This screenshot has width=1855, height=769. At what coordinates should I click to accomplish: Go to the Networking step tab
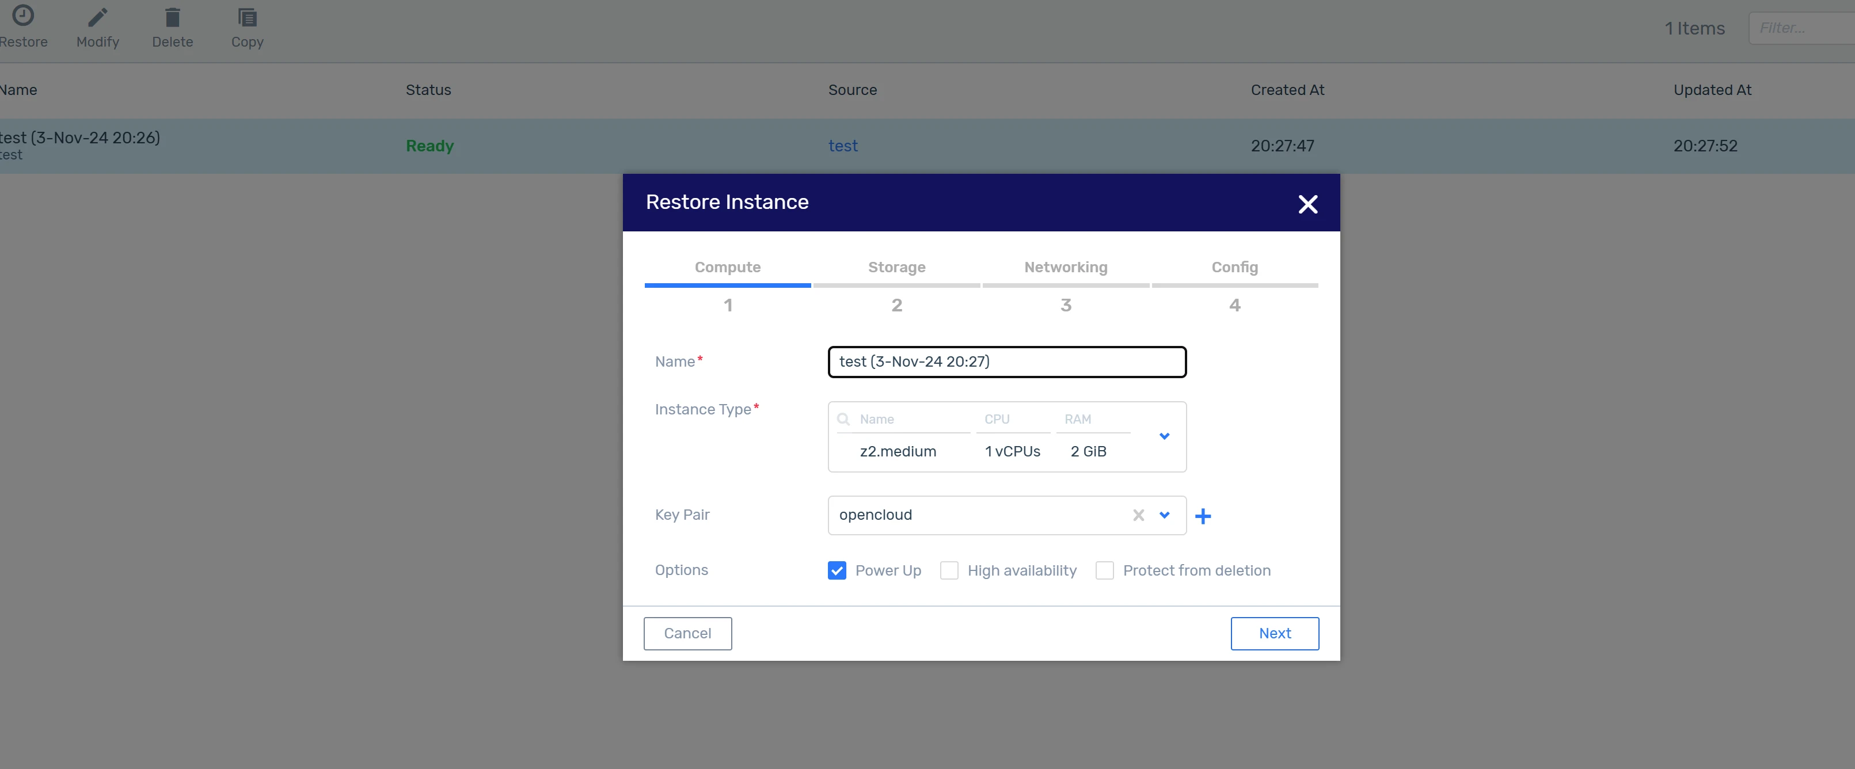(x=1065, y=267)
